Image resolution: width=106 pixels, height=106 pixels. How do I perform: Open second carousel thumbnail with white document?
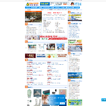coord(42,47)
